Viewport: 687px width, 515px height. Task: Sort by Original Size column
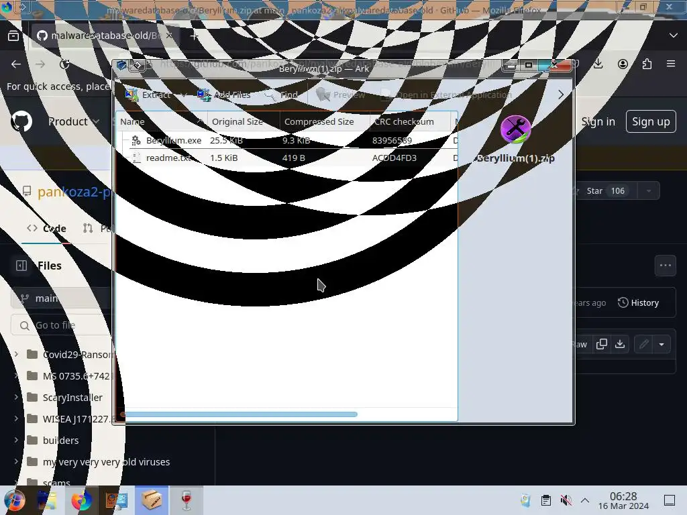point(244,122)
